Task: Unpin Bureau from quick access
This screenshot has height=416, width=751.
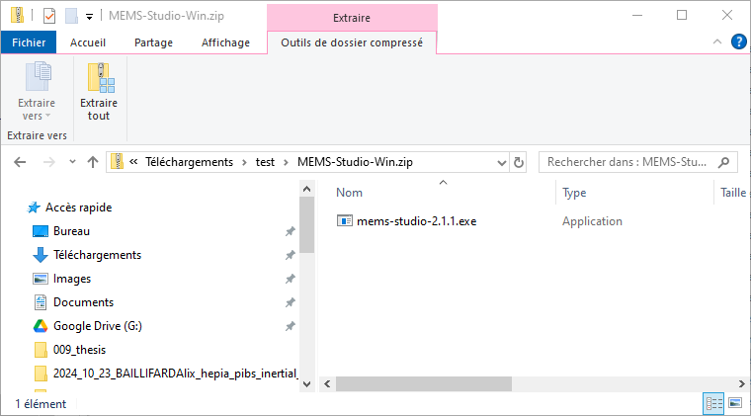Action: click(x=290, y=231)
